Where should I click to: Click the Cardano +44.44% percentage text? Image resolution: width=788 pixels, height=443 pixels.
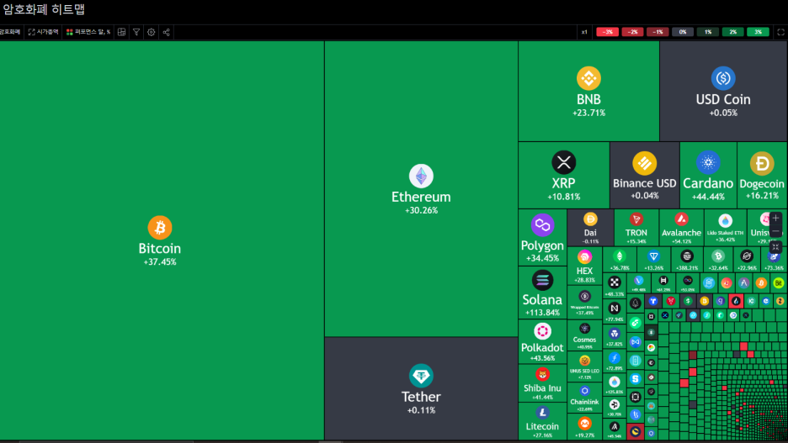tap(708, 197)
